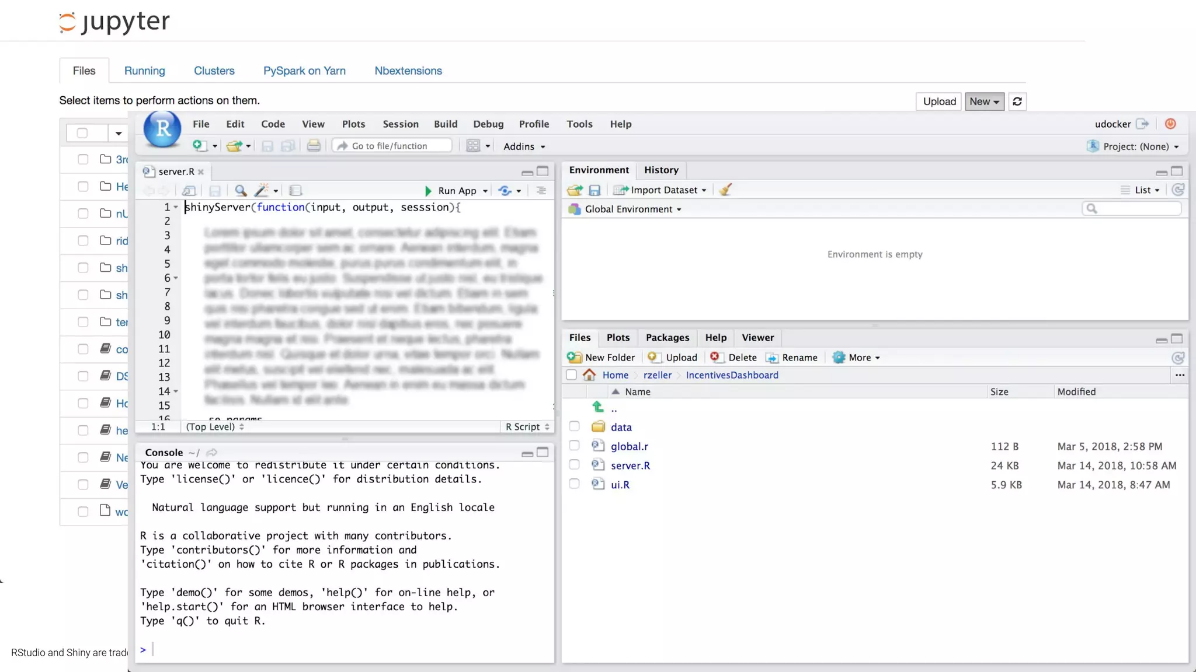This screenshot has height=672, width=1196.
Task: Switch to the Packages tab
Action: pos(667,337)
